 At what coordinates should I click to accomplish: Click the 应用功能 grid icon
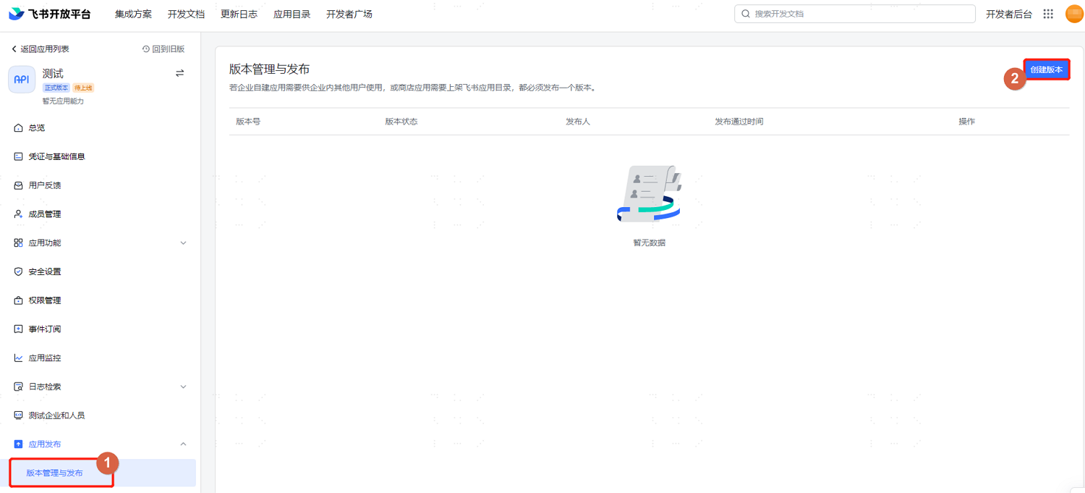point(18,243)
